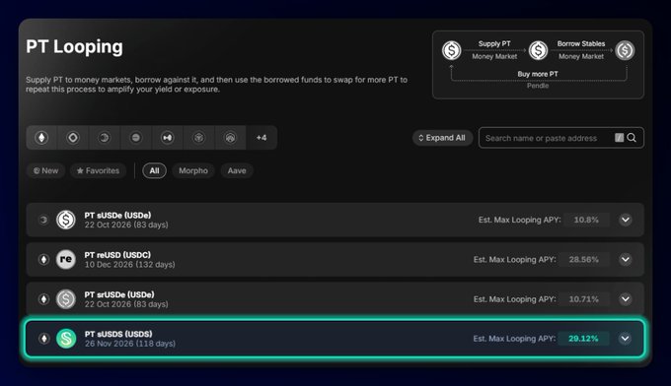This screenshot has height=386, width=671.
Task: Switch to the Morpho filter tab
Action: tap(193, 170)
